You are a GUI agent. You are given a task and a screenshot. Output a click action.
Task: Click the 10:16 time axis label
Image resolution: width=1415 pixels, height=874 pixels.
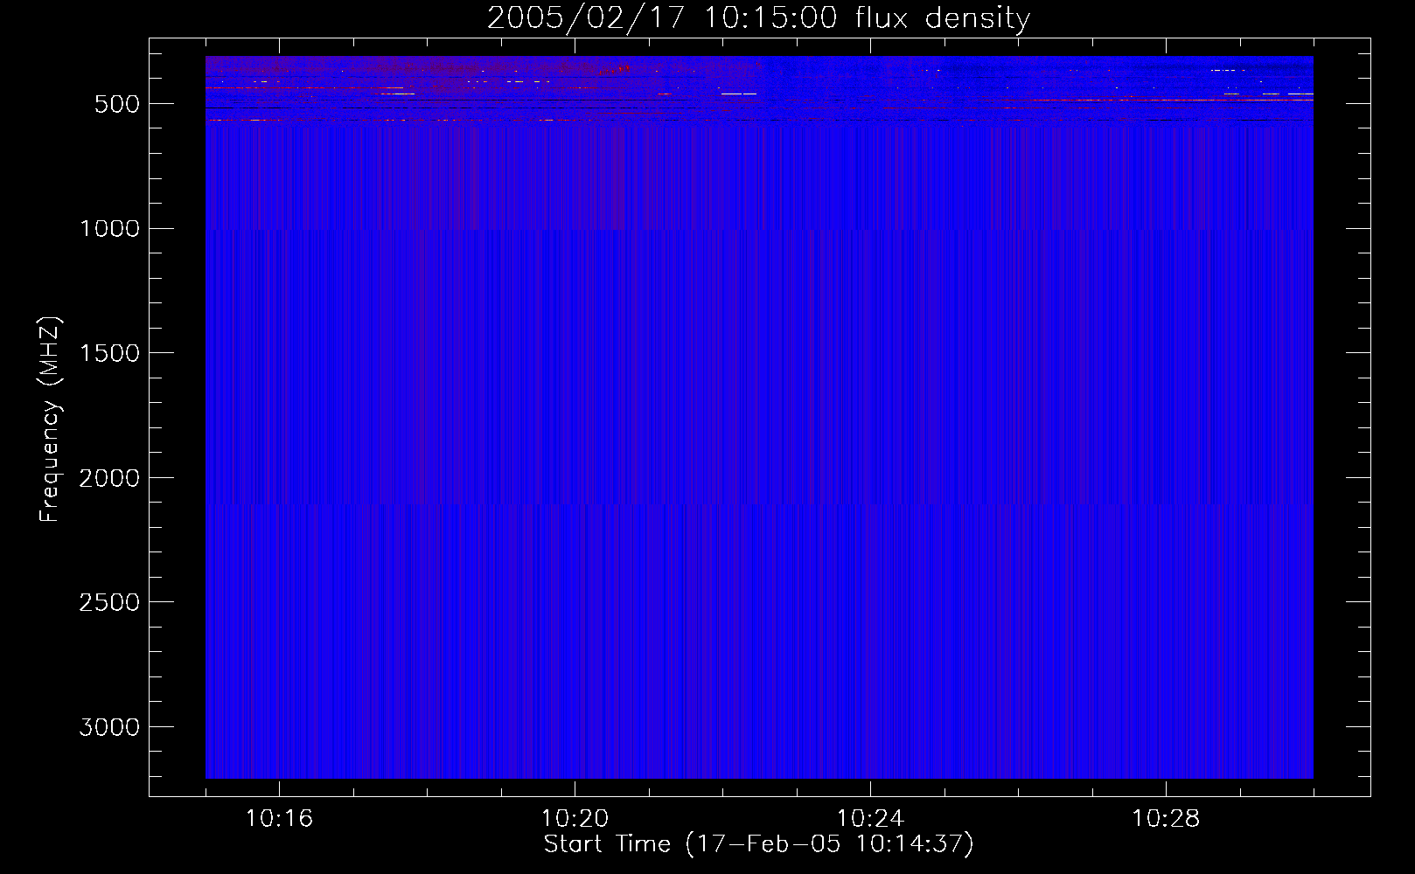point(279,819)
